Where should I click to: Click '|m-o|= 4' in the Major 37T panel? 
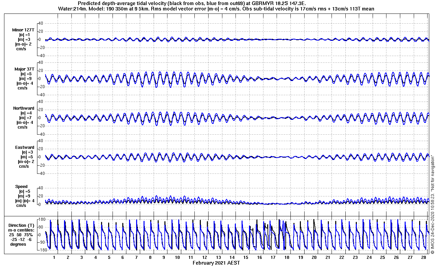[x=25, y=83]
